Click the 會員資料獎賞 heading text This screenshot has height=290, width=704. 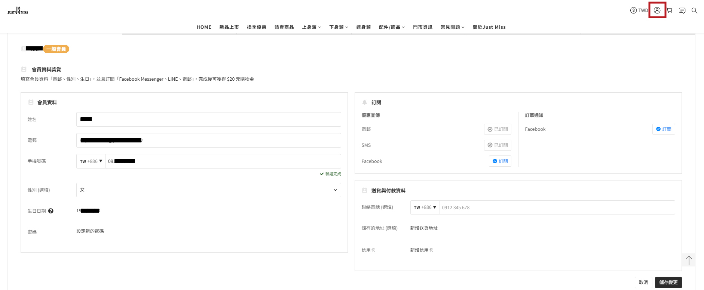click(x=46, y=70)
